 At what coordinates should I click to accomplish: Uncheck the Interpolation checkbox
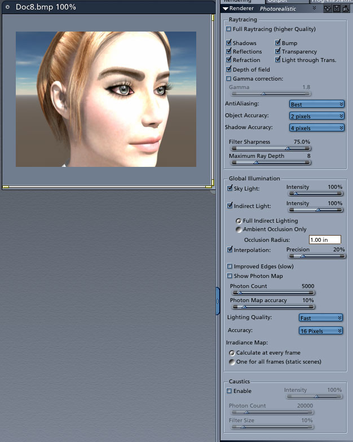pyautogui.click(x=230, y=250)
